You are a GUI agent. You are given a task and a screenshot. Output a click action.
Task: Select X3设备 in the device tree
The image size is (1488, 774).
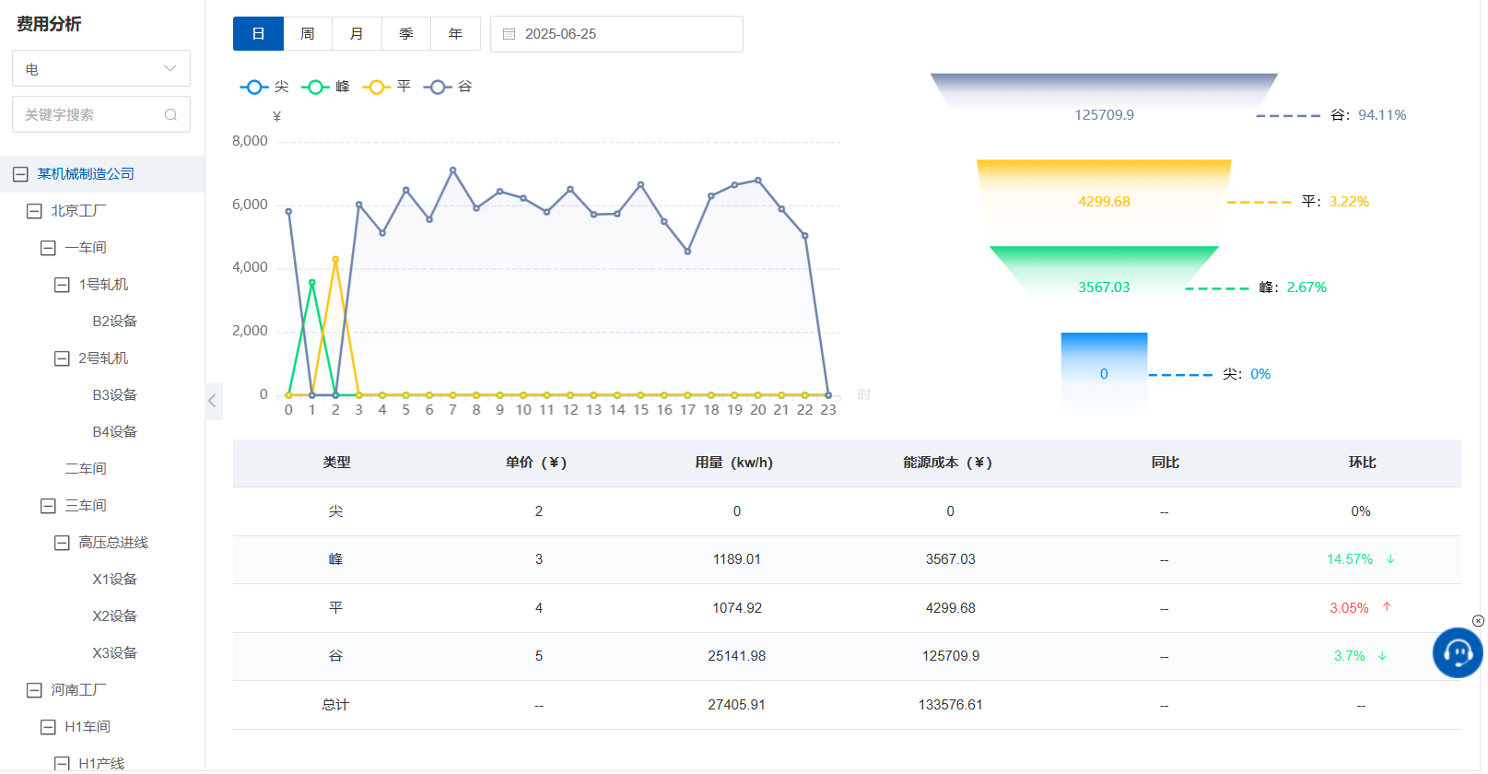114,653
